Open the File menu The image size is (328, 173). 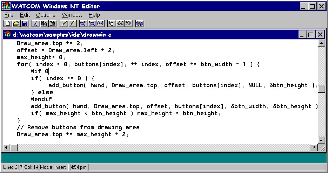point(9,15)
